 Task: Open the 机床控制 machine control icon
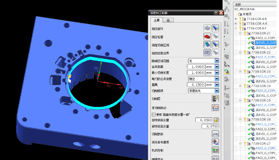215,151
